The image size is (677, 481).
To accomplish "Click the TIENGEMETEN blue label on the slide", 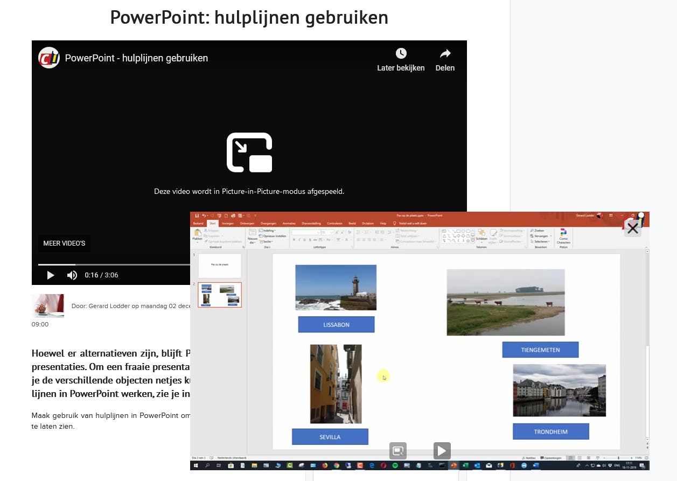I will click(540, 350).
